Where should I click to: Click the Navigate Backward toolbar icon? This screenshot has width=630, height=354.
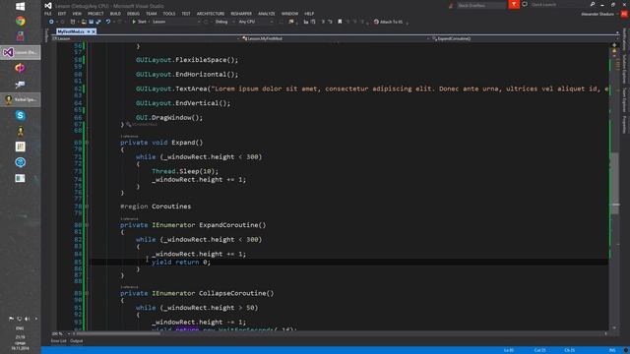point(51,22)
